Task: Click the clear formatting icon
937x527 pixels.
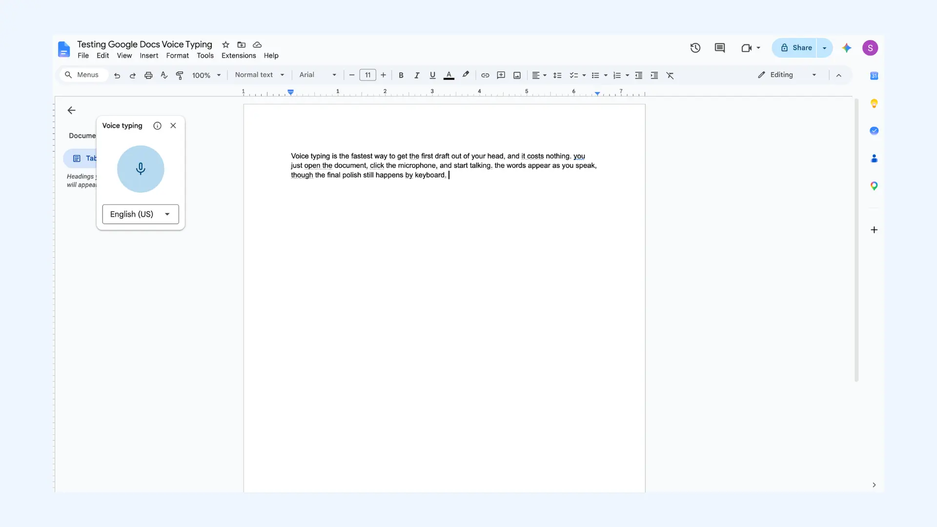Action: (x=670, y=75)
